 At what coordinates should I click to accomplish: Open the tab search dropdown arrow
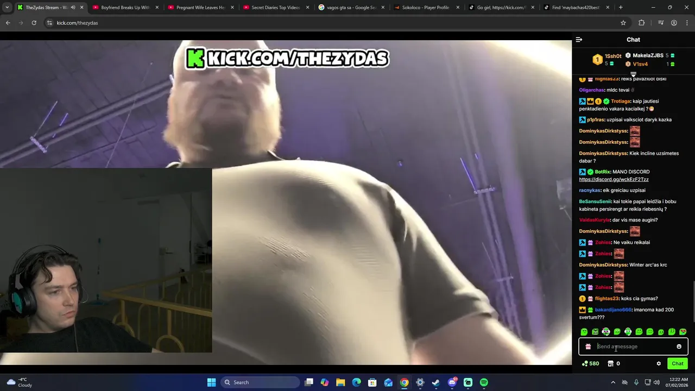click(7, 8)
